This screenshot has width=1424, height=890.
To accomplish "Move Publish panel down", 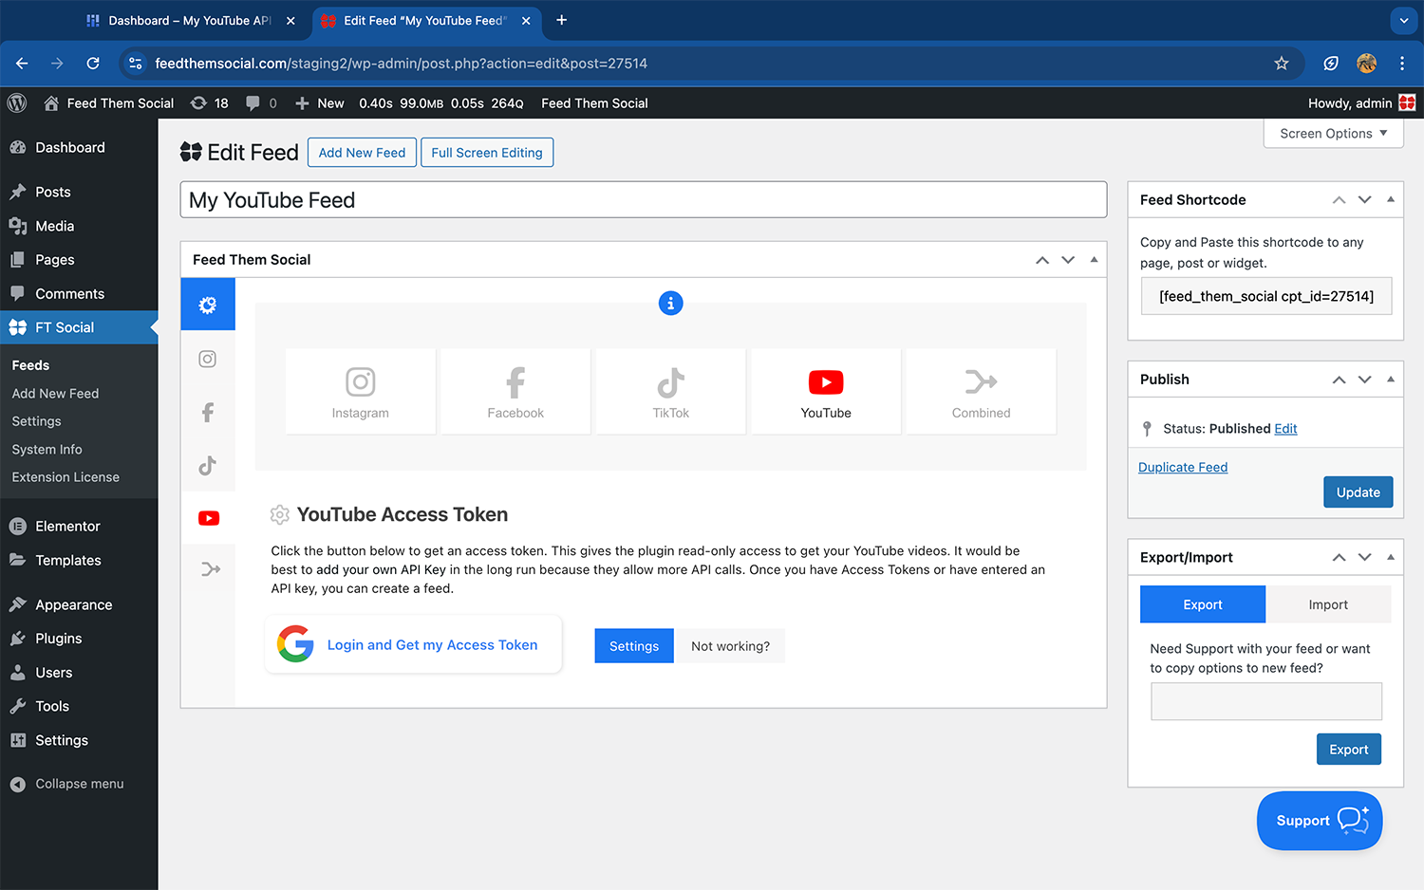I will 1365,380.
